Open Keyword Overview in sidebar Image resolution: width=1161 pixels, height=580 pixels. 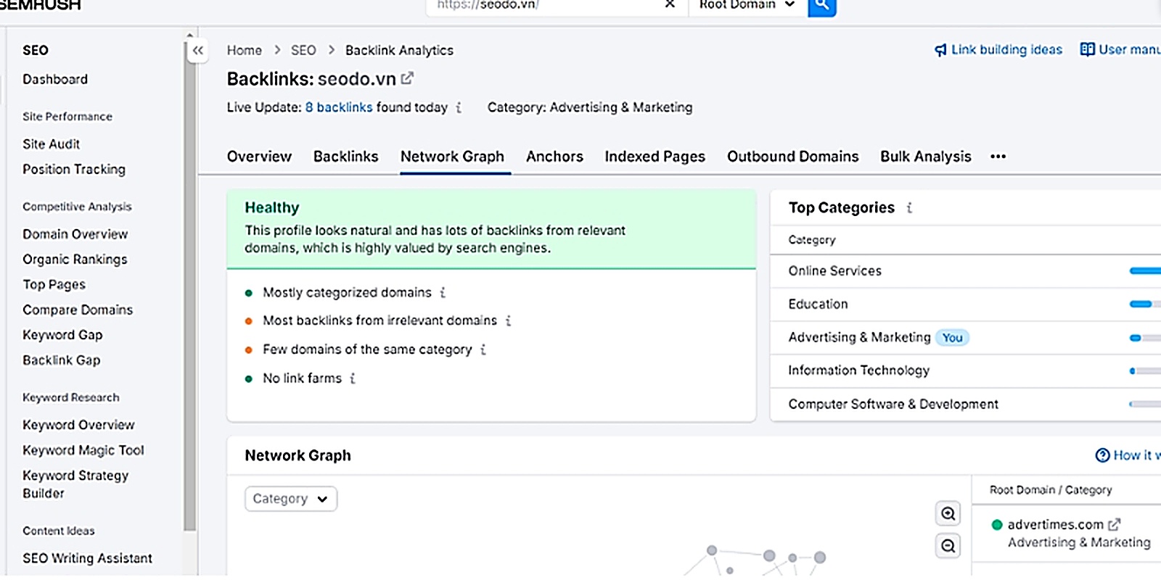point(78,425)
